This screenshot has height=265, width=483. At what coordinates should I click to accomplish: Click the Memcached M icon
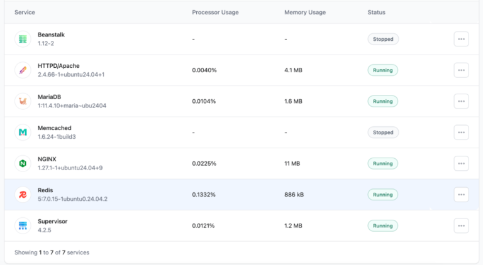point(23,132)
